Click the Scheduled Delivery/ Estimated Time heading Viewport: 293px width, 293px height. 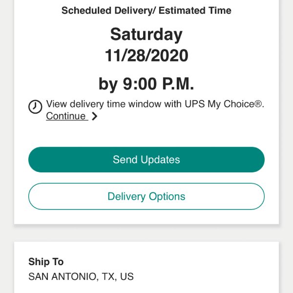tap(146, 10)
